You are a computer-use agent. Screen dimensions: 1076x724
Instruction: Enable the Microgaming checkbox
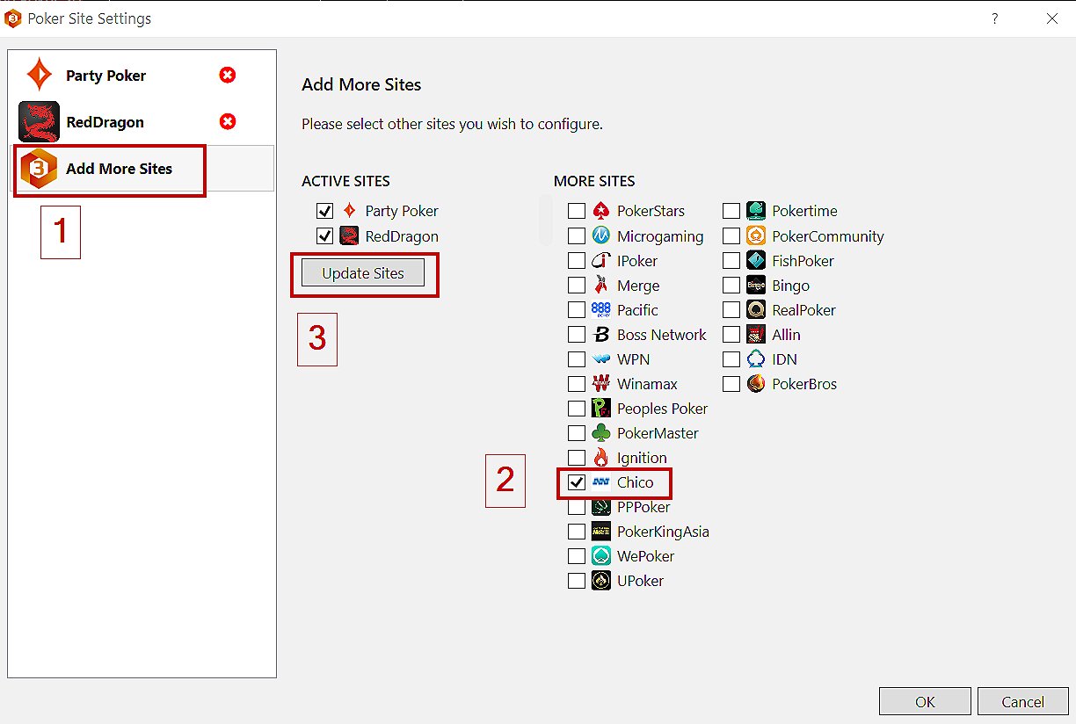click(577, 235)
